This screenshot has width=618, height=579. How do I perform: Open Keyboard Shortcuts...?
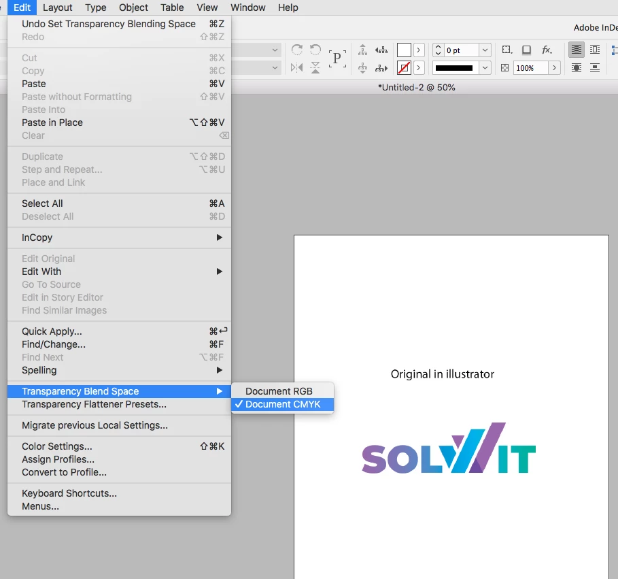pos(119,493)
